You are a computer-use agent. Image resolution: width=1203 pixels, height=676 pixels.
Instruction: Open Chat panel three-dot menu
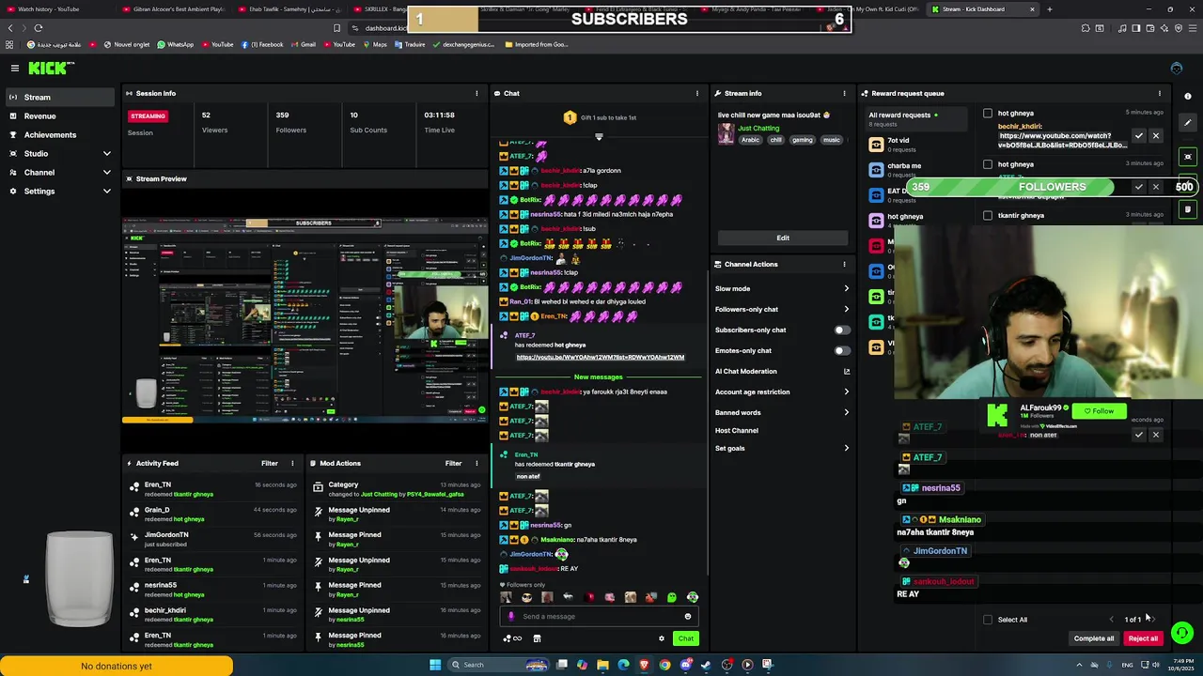697,93
